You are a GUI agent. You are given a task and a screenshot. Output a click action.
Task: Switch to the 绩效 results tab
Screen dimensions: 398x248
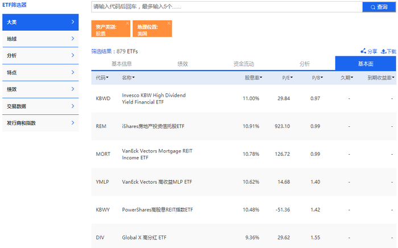pyautogui.click(x=183, y=64)
